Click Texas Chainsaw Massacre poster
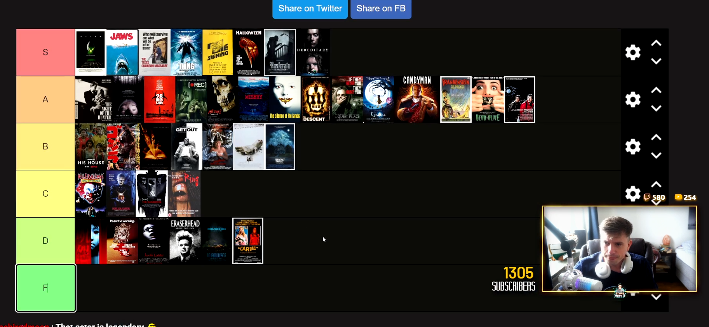This screenshot has height=327, width=709. [155, 52]
